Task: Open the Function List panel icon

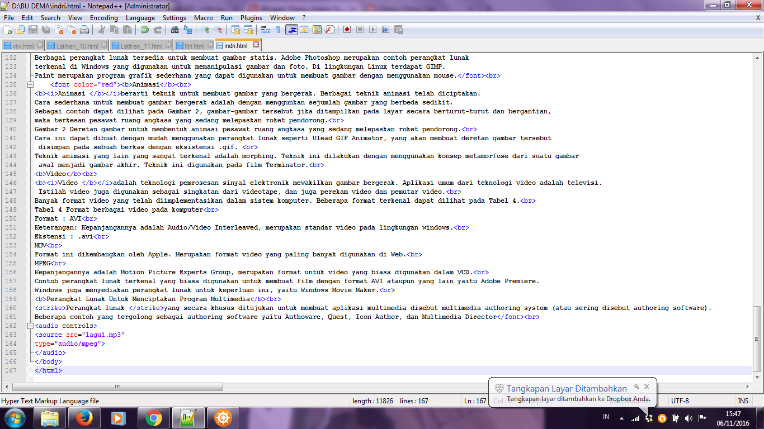Action: pos(330,30)
